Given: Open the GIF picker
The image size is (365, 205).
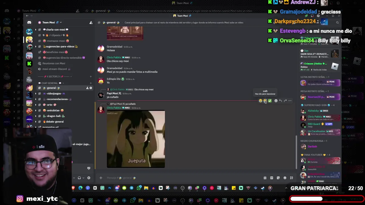Looking at the screenshot, I should click(x=271, y=178).
